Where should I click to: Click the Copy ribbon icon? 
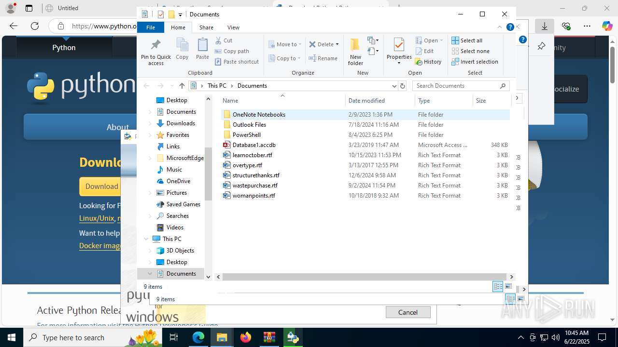(x=182, y=49)
